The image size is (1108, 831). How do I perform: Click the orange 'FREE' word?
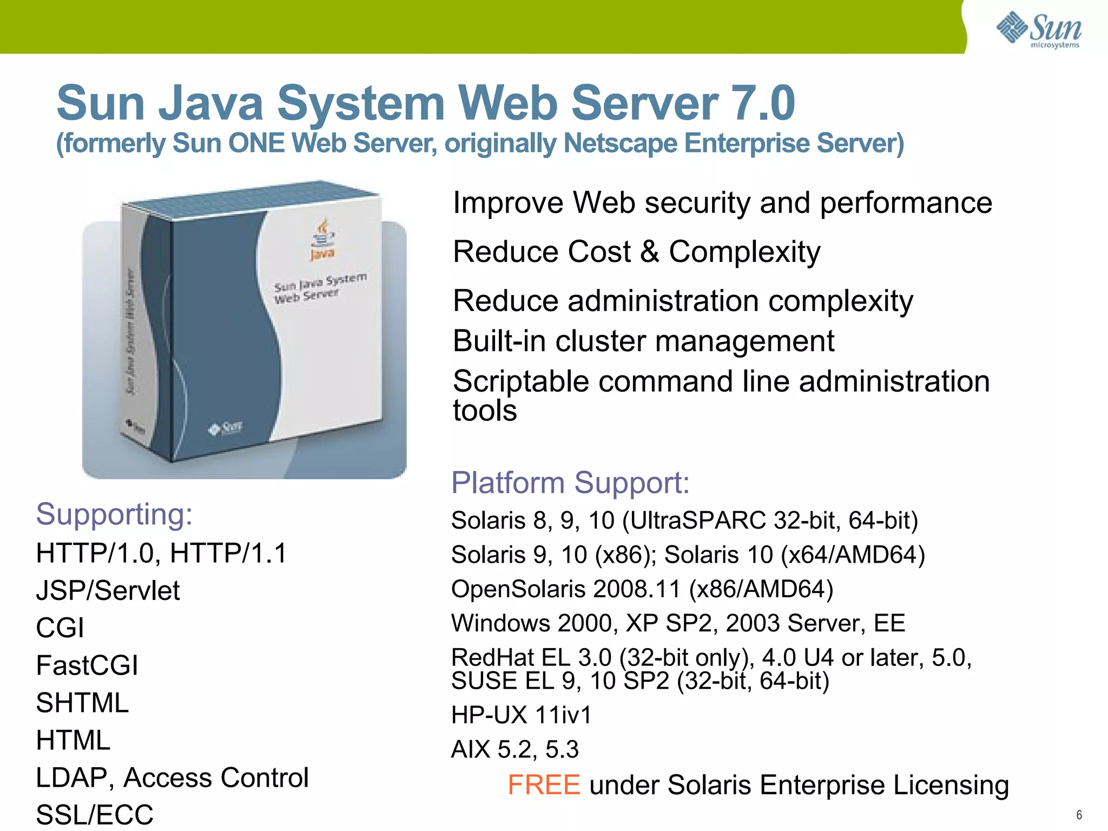click(x=544, y=785)
